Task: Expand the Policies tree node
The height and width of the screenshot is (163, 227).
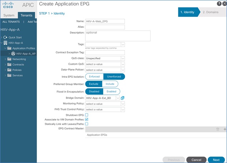Action: (x=5, y=70)
